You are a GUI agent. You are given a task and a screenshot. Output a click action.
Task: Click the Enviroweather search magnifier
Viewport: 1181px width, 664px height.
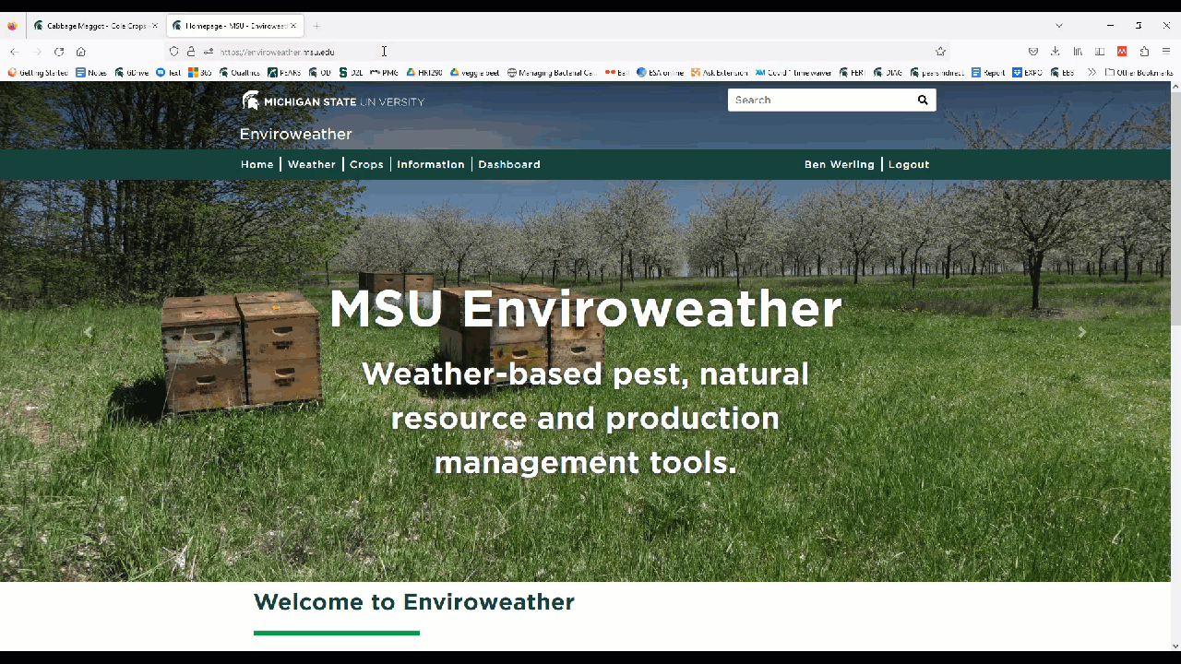[923, 100]
